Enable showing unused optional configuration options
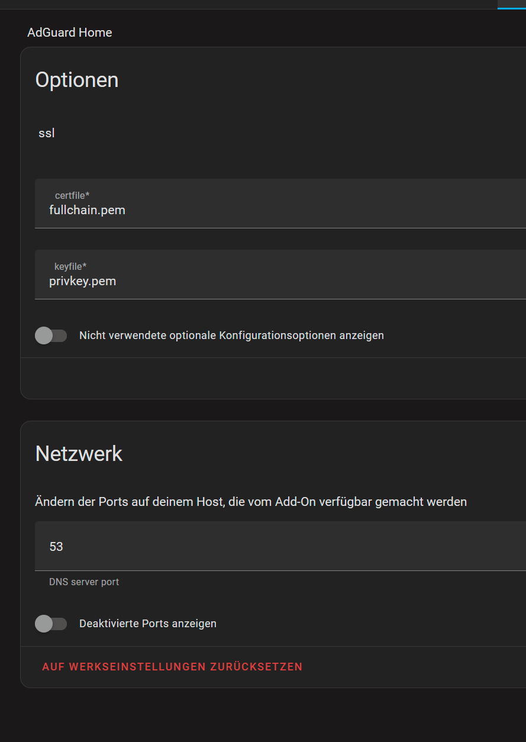Screen dimensions: 526x742 click(51, 335)
